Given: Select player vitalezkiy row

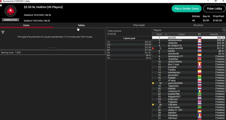Looking at the screenshot, I should point(189,43).
